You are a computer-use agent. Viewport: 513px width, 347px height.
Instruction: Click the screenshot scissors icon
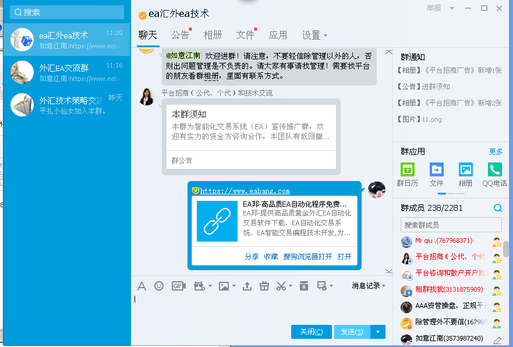[281, 286]
